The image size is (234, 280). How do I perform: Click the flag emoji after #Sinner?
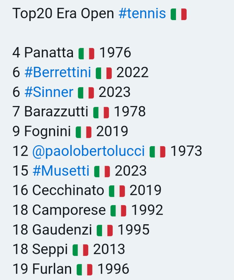(x=86, y=93)
